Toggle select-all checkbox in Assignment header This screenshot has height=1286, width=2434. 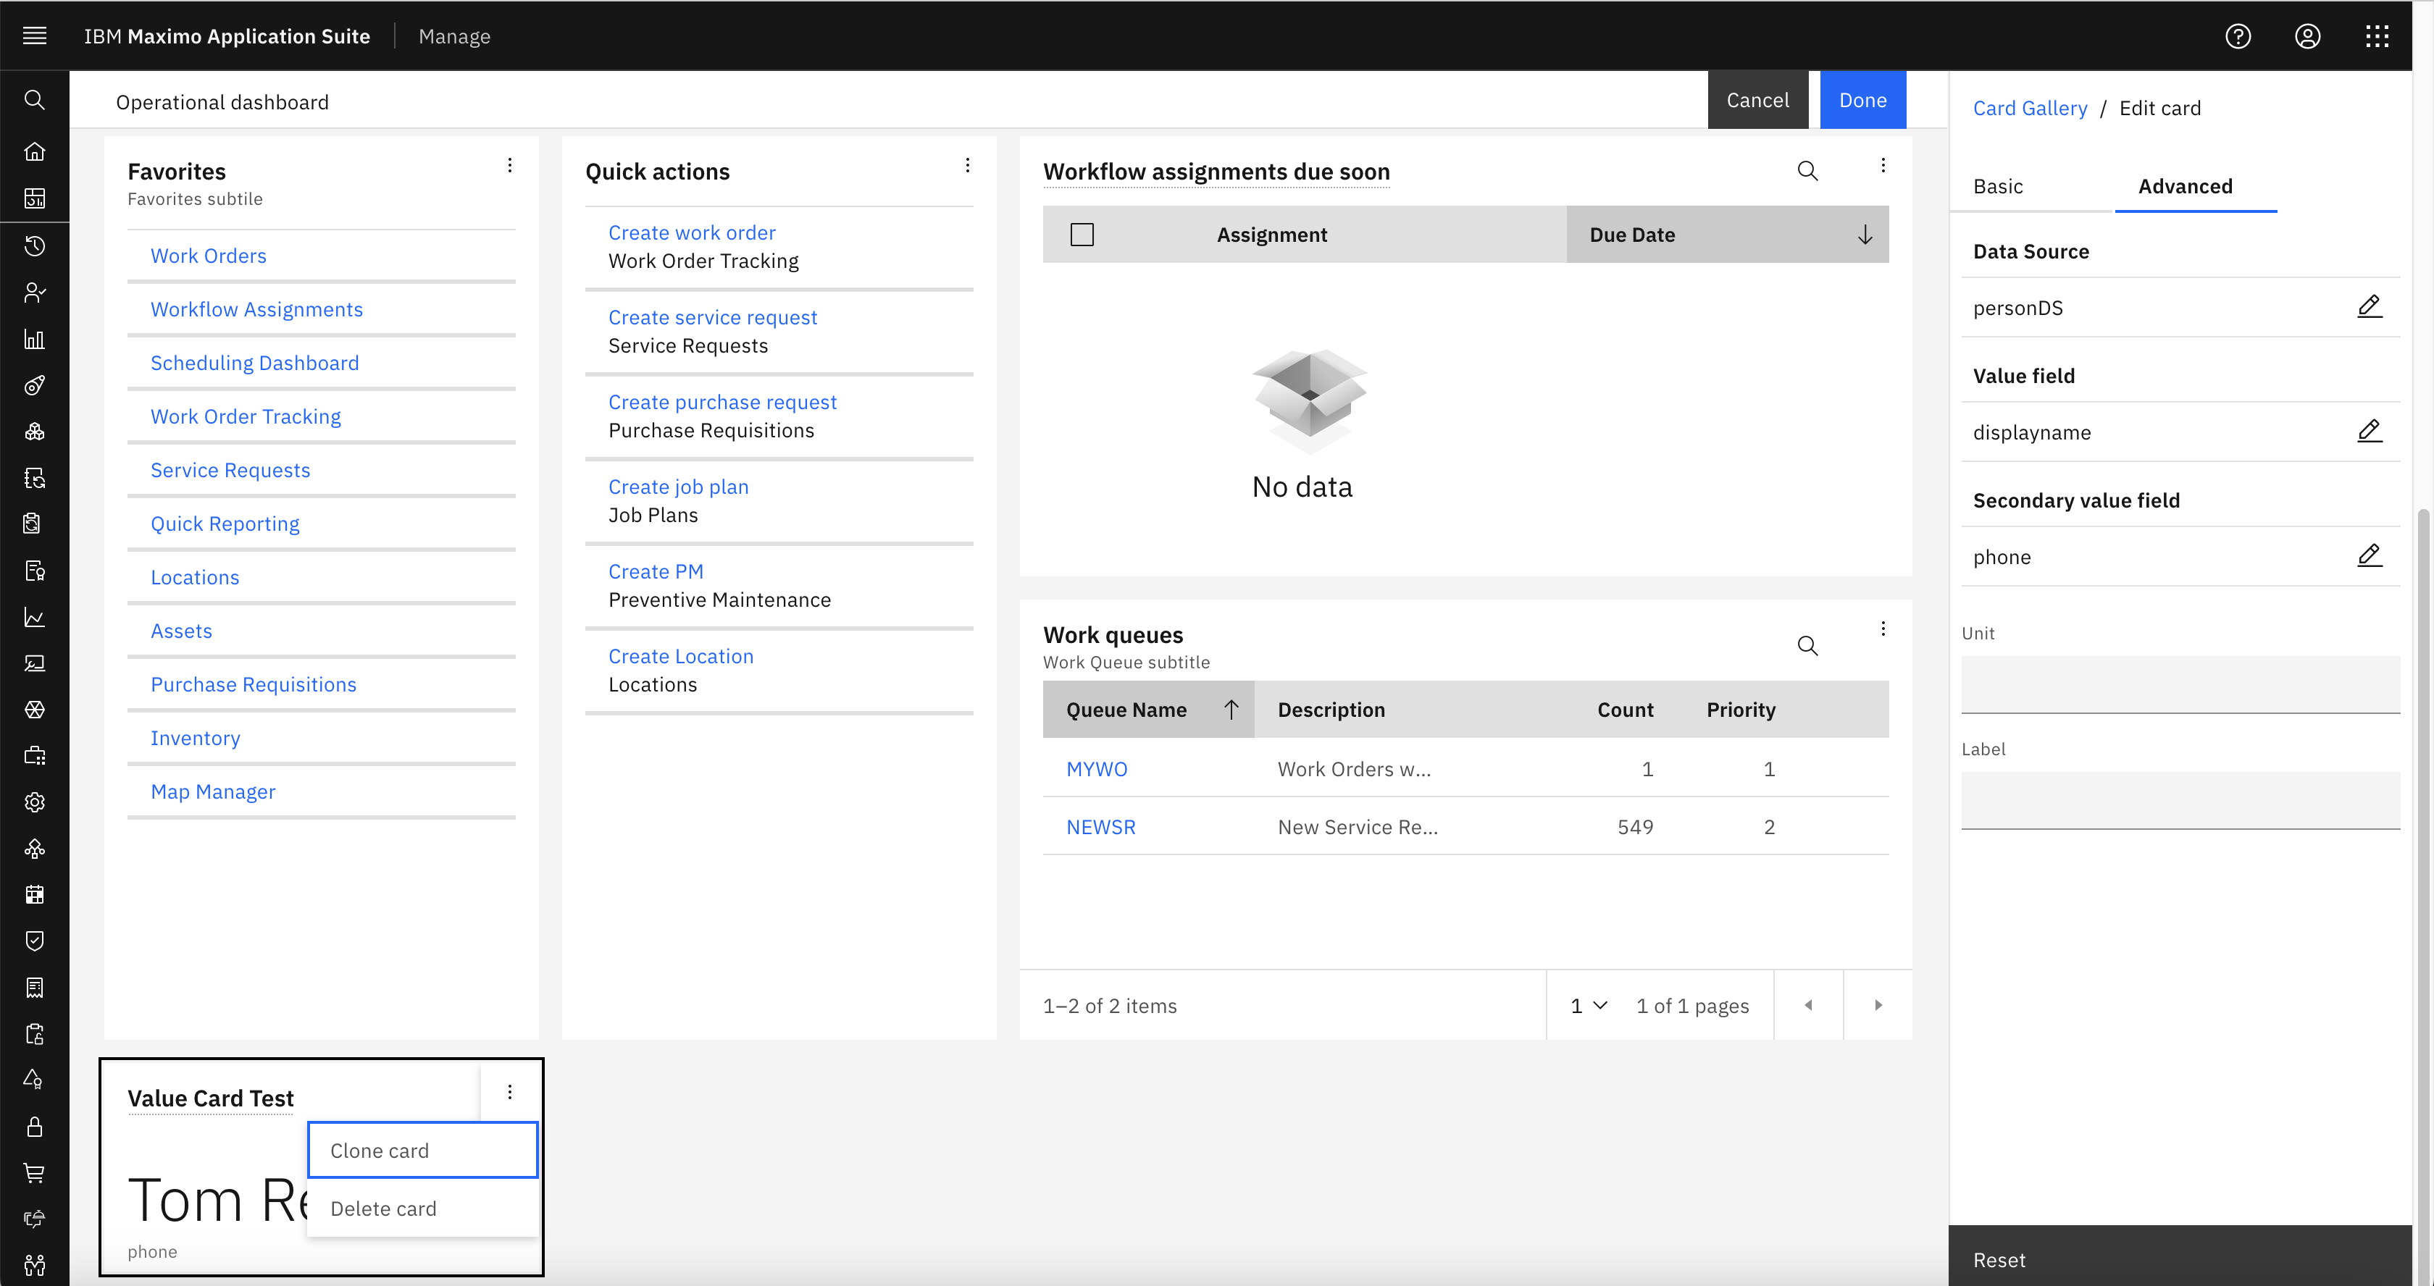pyautogui.click(x=1082, y=234)
